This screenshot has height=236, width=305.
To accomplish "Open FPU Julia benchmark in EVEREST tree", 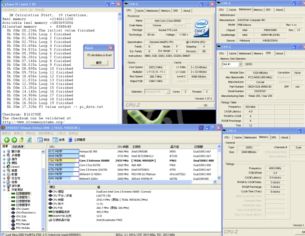I will tap(21, 220).
